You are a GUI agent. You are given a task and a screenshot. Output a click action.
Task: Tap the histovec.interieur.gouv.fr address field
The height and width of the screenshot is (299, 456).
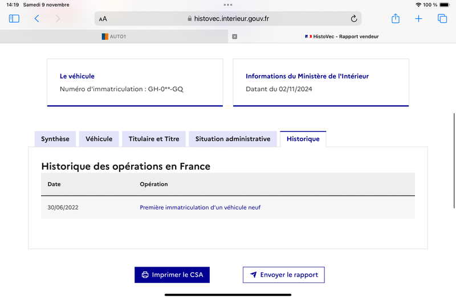228,19
